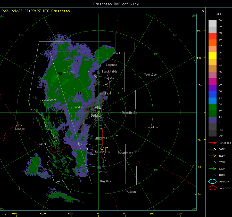Click the yellow diamond marker above RockyMH
The image size is (232, 217).
coord(69,67)
